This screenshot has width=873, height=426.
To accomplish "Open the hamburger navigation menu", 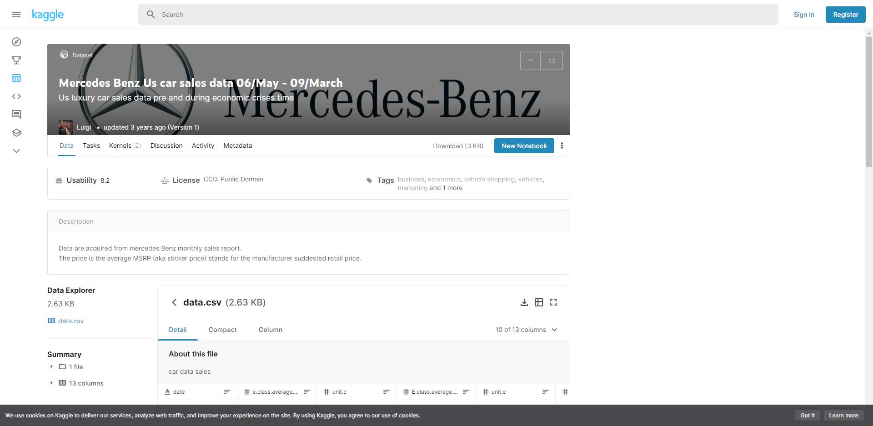I will coord(16,15).
